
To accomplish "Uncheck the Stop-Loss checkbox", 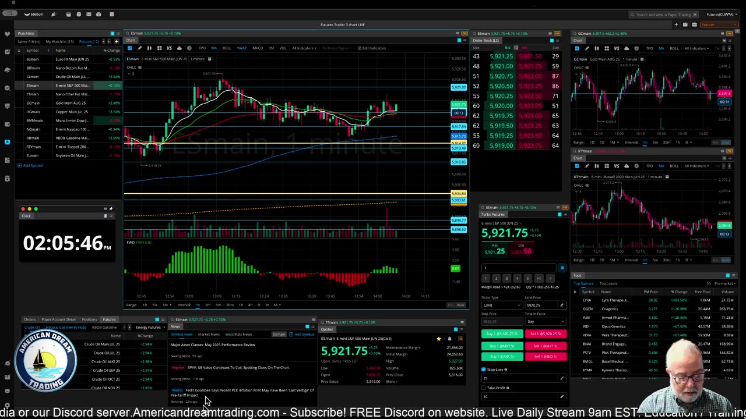I will point(484,370).
